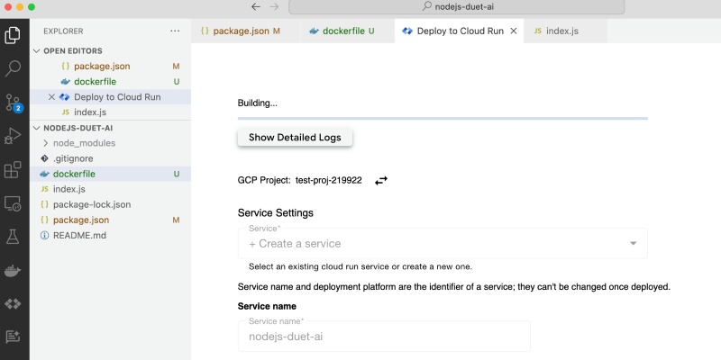This screenshot has height=360, width=721.
Task: Open dockerfile in project tree
Action: [x=110, y=174]
